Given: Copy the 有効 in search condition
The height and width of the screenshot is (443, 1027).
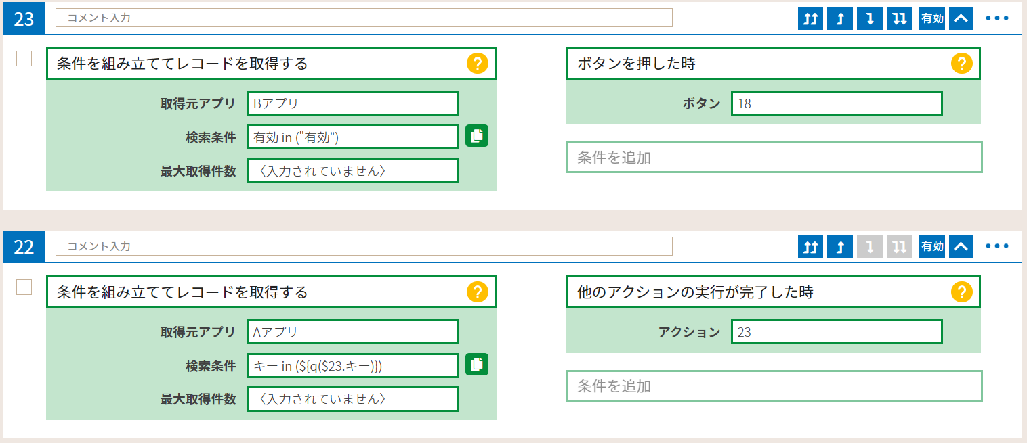Looking at the screenshot, I should [x=477, y=136].
